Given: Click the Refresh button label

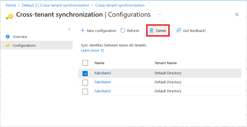Looking at the screenshot, I should (x=133, y=31).
